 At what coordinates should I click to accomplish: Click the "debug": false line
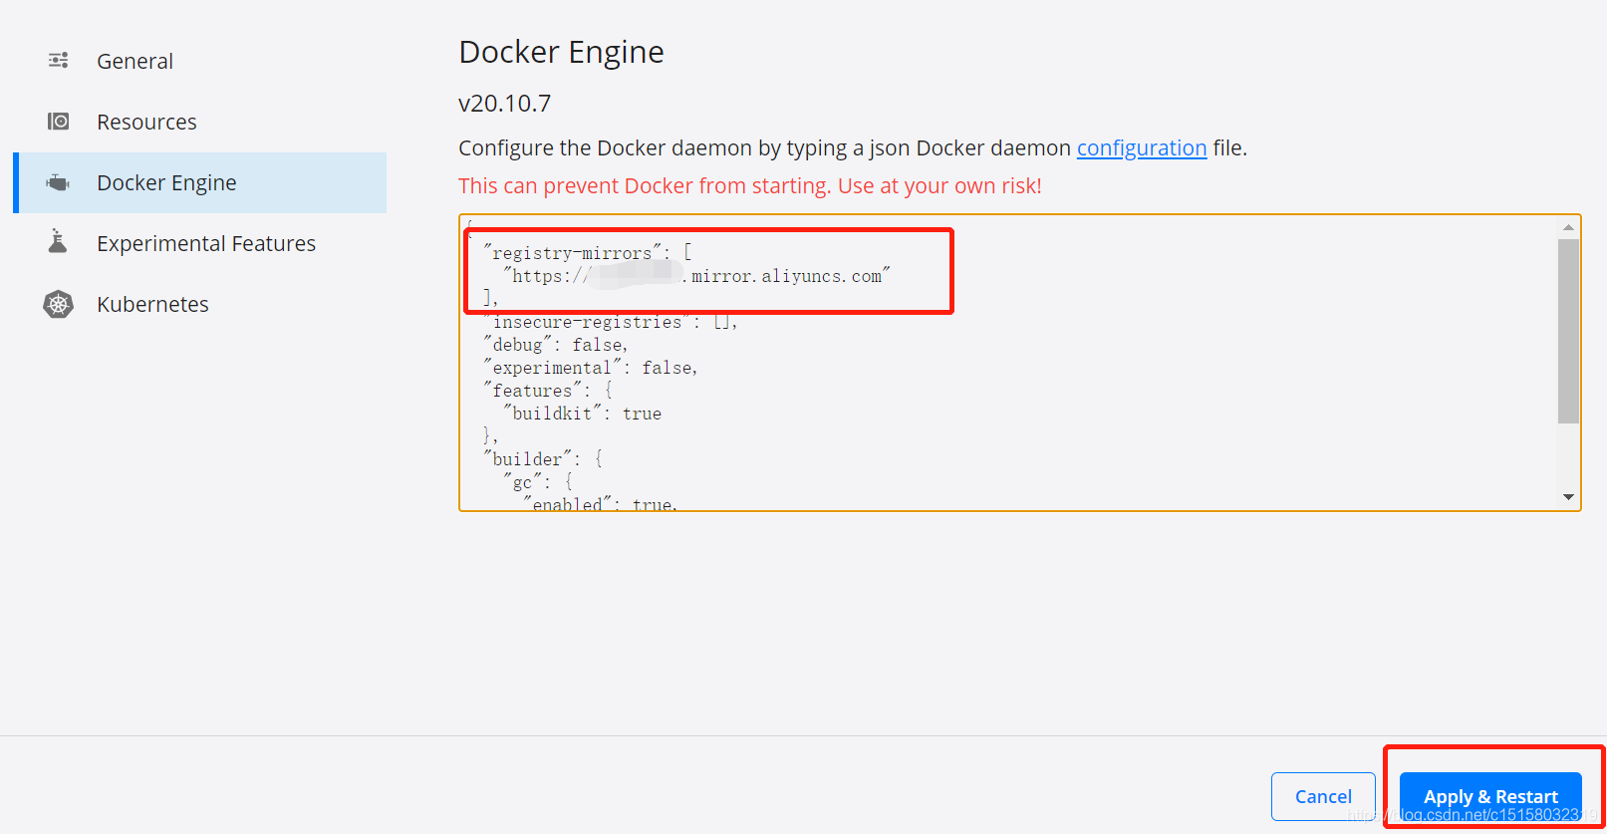click(556, 345)
